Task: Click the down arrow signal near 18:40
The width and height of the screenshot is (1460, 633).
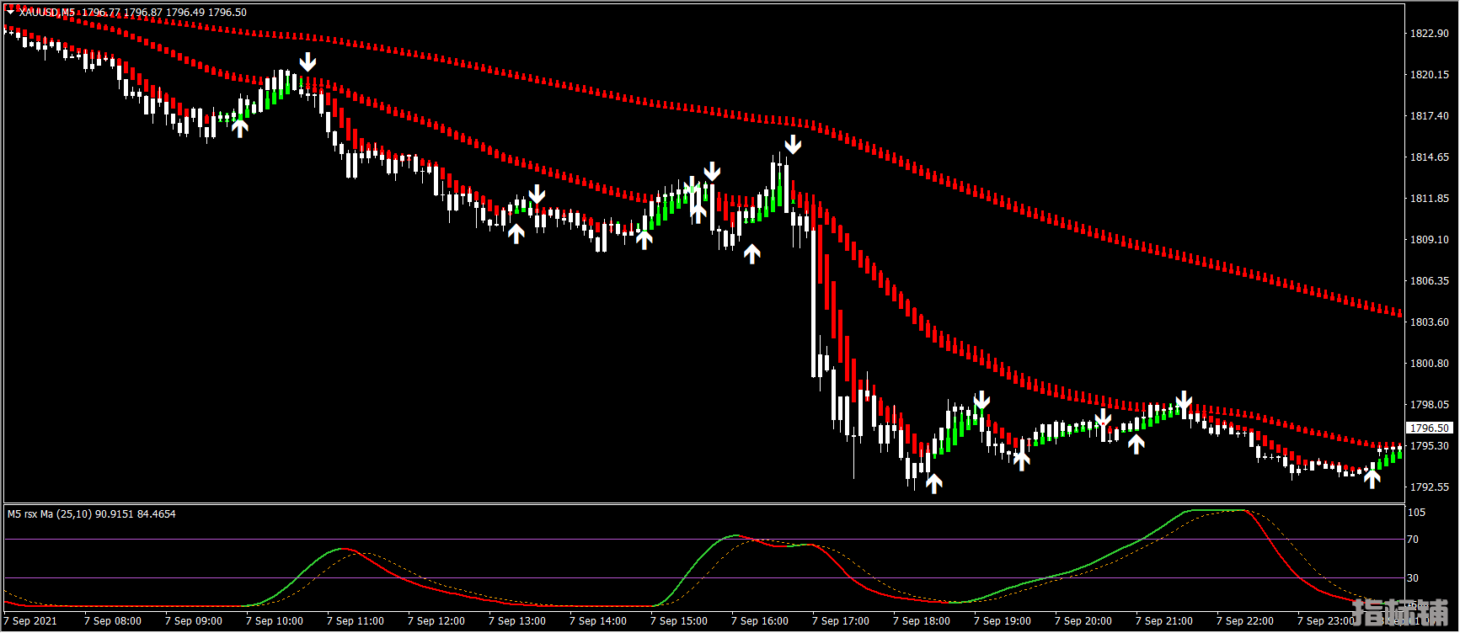Action: (x=981, y=400)
